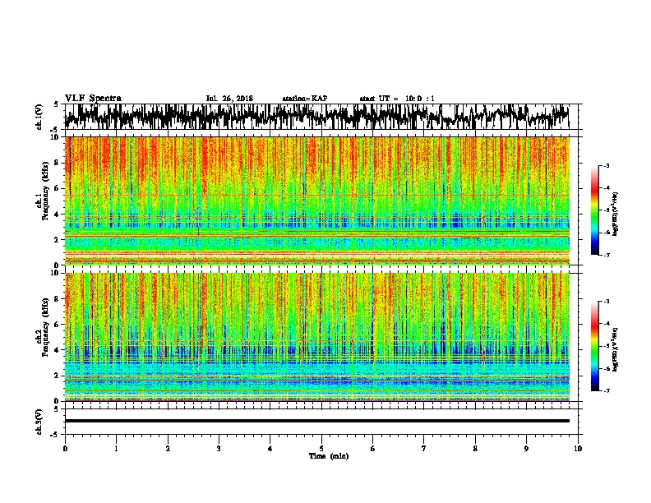The image size is (651, 503).
Task: Click the "-7" label on ch.1 colorbar
Action: pos(606,255)
